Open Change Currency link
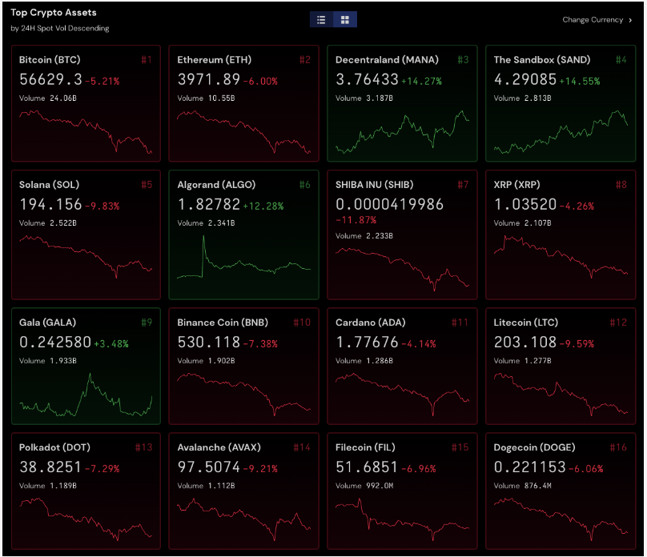 (x=593, y=20)
